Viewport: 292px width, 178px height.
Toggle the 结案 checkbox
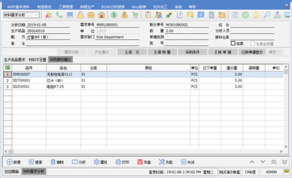click(233, 43)
